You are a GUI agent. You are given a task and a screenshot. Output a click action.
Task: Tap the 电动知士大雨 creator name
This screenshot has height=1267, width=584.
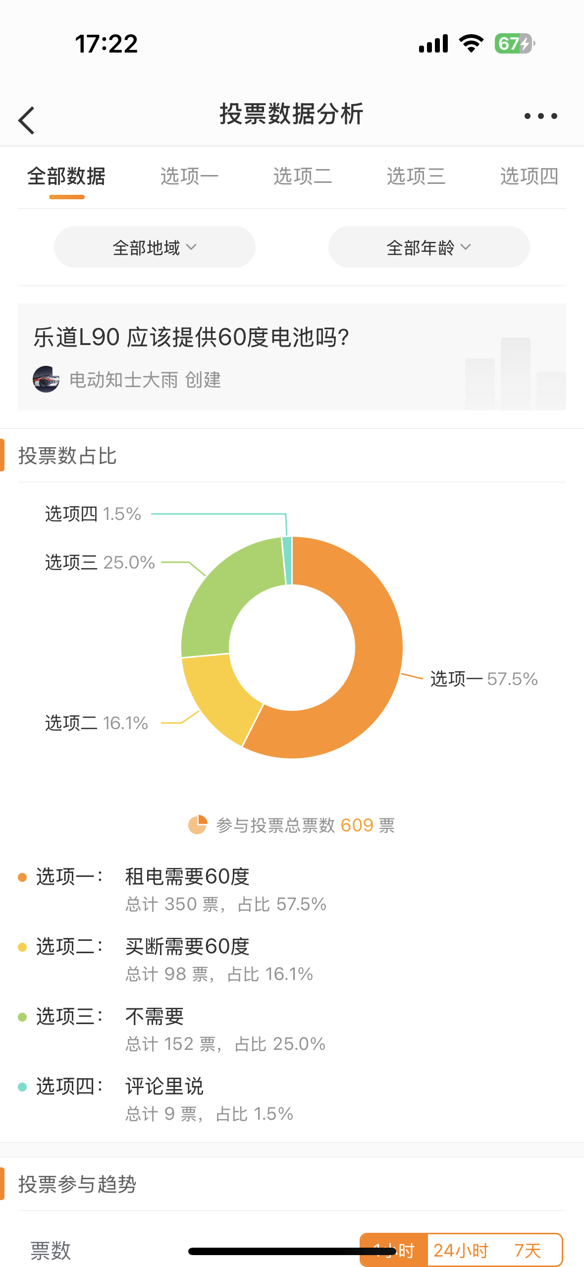click(123, 380)
